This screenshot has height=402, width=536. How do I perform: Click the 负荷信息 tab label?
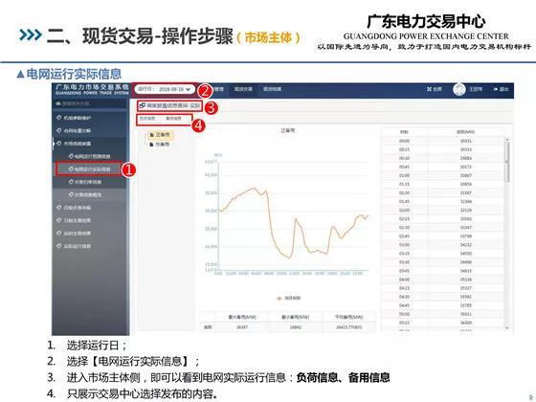coord(147,119)
